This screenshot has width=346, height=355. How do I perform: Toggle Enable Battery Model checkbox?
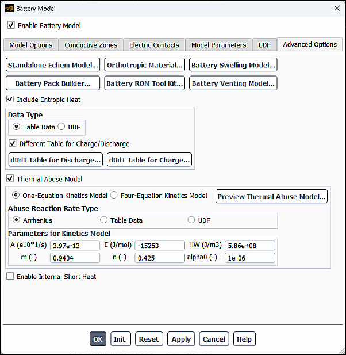click(11, 25)
